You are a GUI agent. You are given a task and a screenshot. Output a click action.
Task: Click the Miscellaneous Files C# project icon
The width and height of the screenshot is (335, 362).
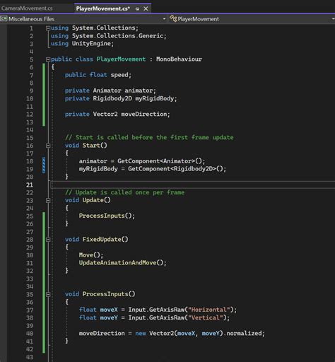click(x=4, y=18)
